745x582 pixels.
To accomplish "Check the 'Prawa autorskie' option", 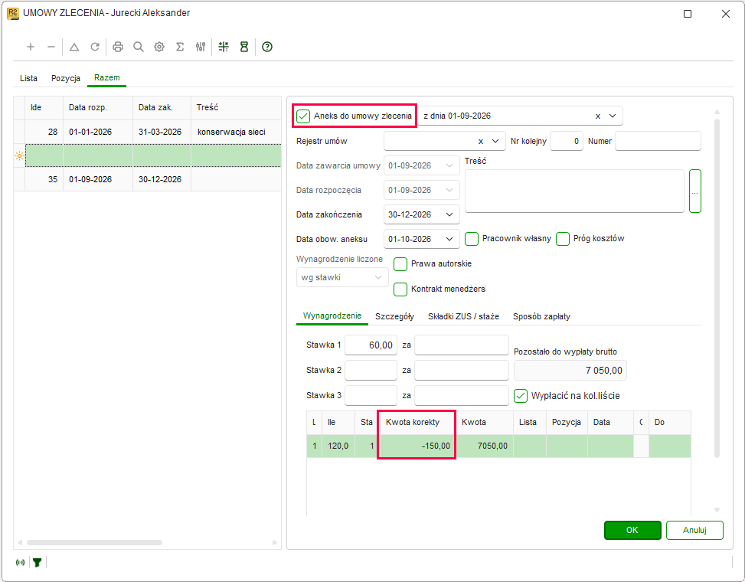I will pyautogui.click(x=400, y=263).
